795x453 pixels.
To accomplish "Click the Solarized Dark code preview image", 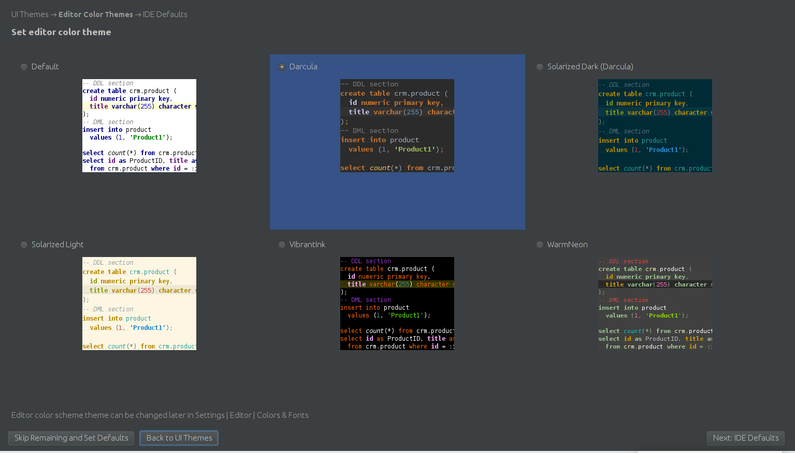I will [x=655, y=126].
